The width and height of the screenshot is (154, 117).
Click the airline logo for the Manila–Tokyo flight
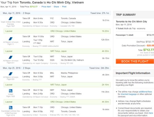point(10,74)
